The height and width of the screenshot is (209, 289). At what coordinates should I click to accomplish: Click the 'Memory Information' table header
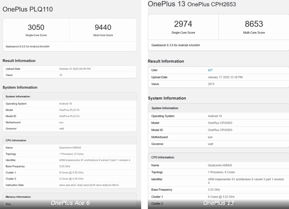pos(18,197)
